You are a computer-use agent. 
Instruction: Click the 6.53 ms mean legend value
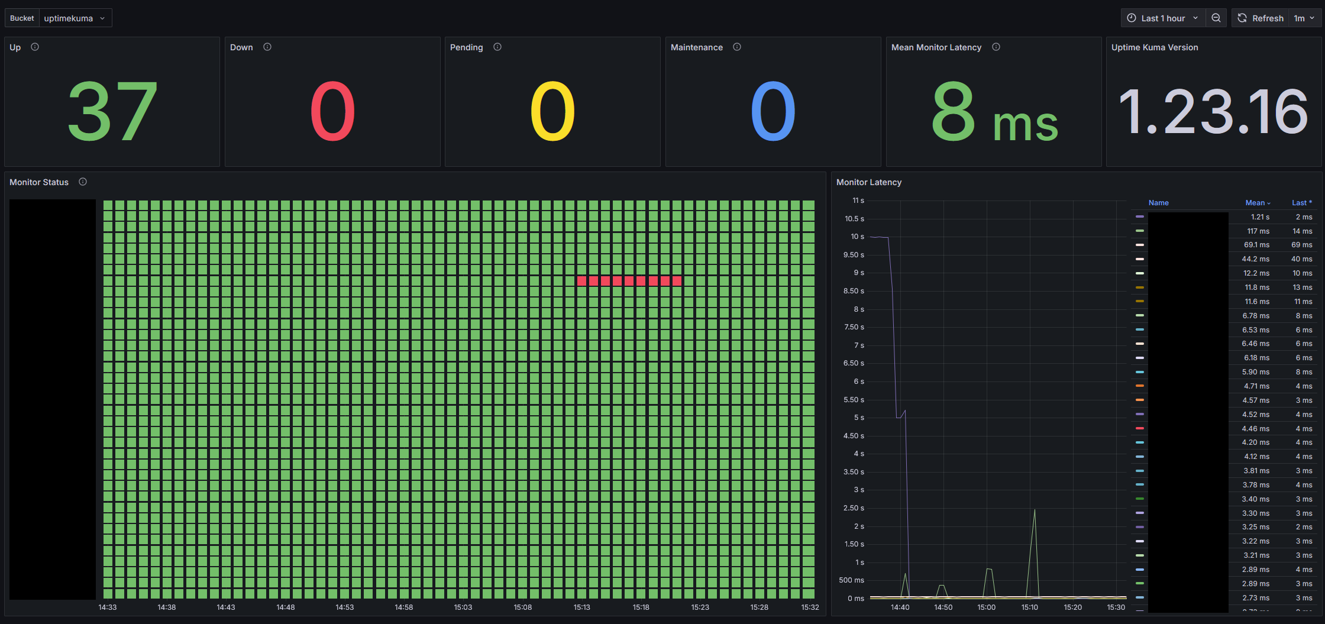1256,330
